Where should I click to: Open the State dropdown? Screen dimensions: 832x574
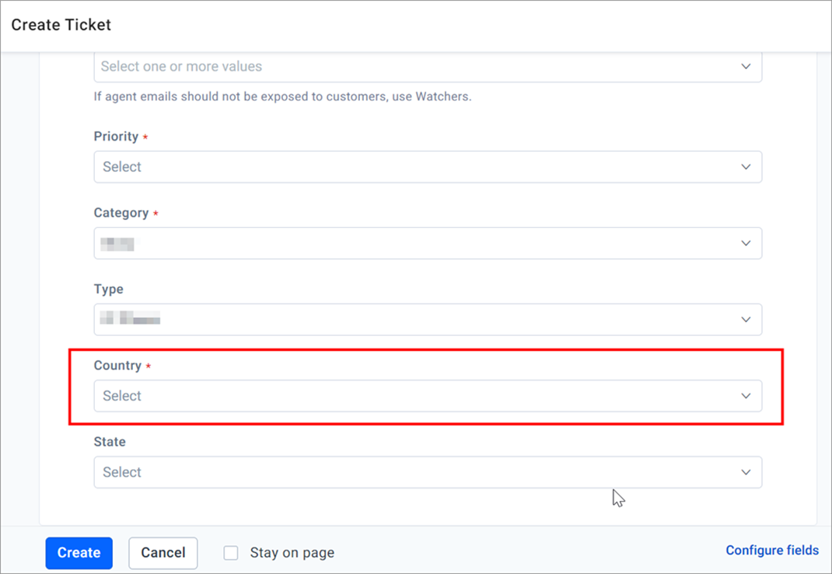click(428, 473)
